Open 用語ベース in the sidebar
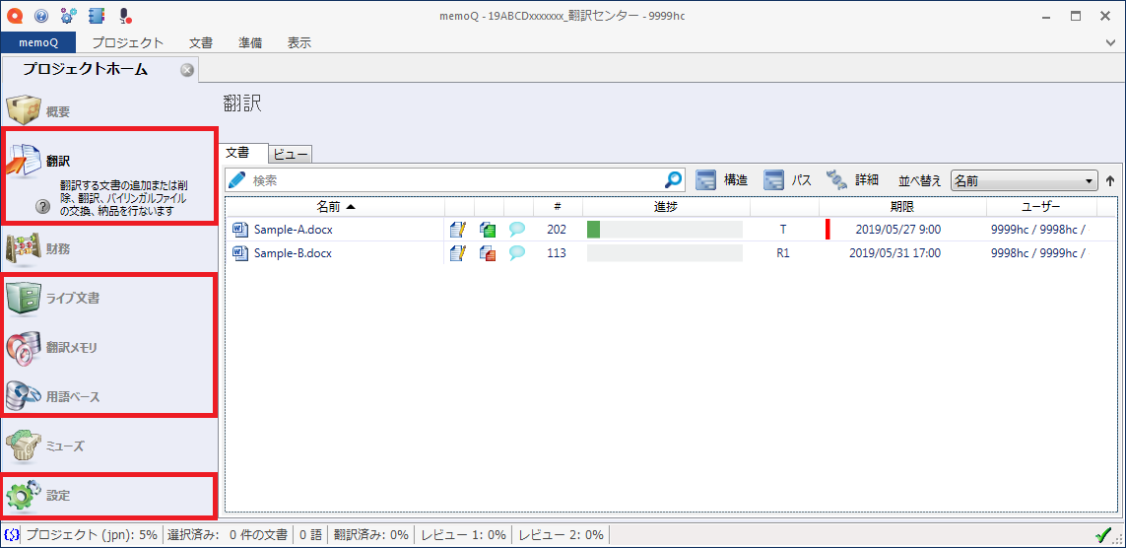Screen dimensions: 1126x548 click(73, 397)
